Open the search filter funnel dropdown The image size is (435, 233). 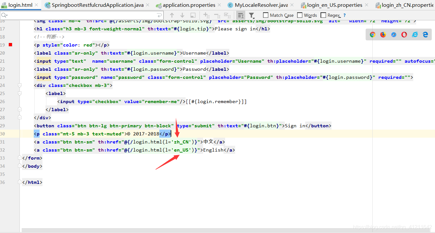(252, 15)
